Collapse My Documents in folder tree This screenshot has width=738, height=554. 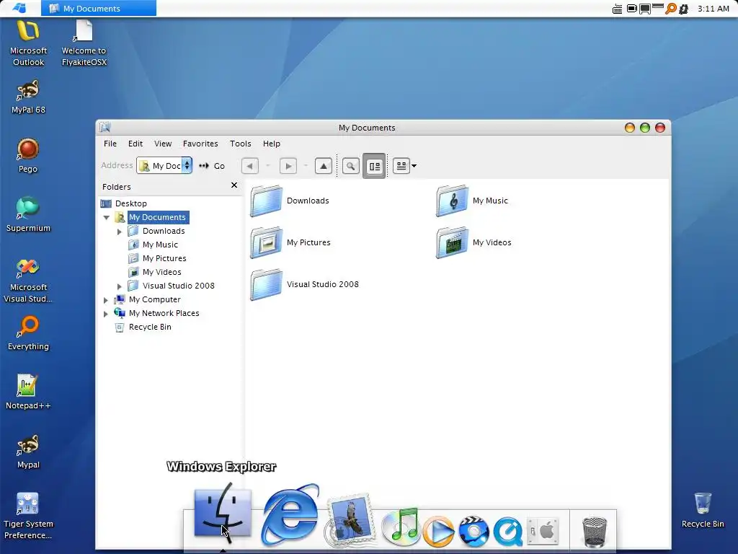[x=107, y=217]
